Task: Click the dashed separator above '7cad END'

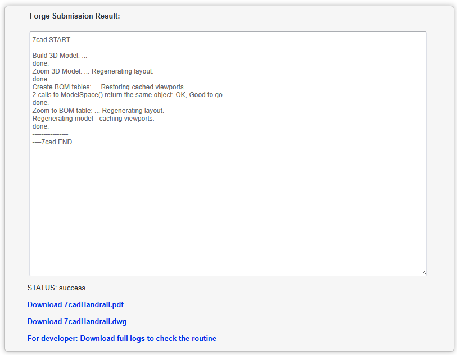Action: 50,134
